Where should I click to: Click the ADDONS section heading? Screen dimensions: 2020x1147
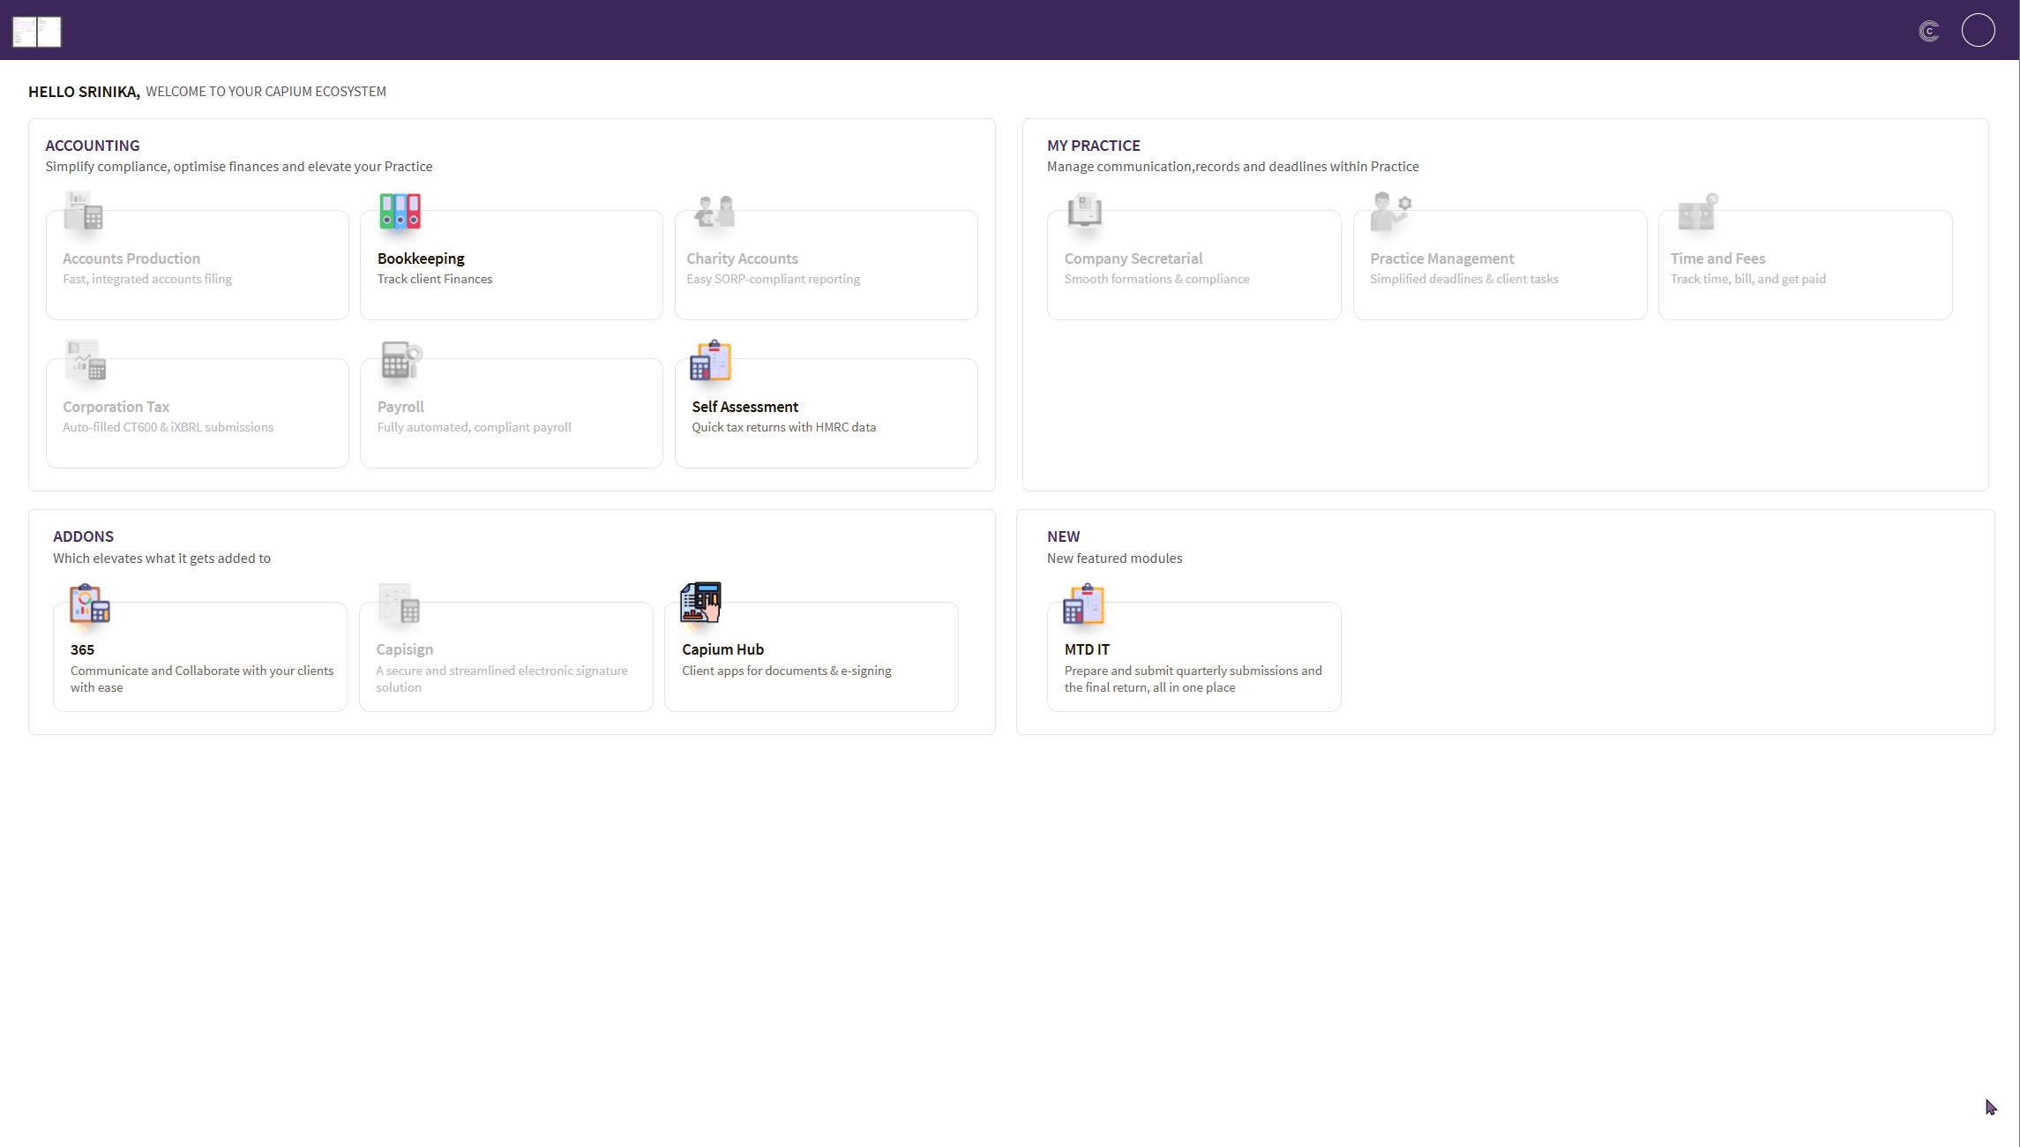[83, 536]
